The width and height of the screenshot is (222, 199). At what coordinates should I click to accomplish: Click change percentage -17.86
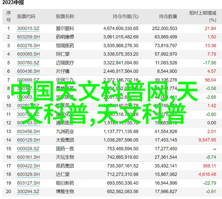click(x=210, y=63)
